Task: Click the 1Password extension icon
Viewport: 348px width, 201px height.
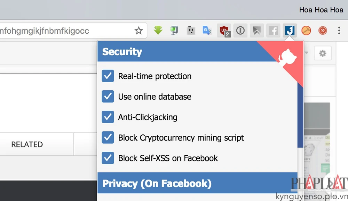Action: 240,31
